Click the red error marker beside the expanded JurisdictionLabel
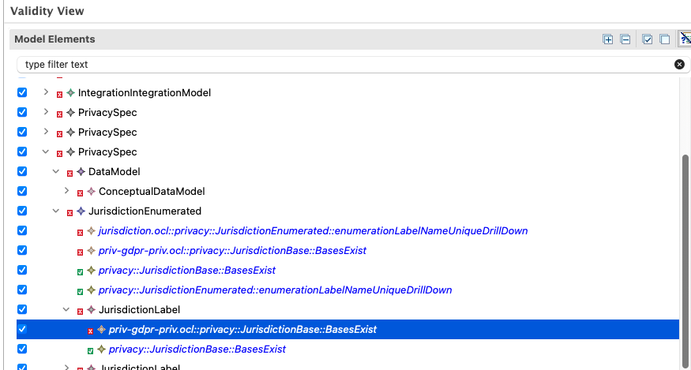691x370 pixels. tap(81, 312)
